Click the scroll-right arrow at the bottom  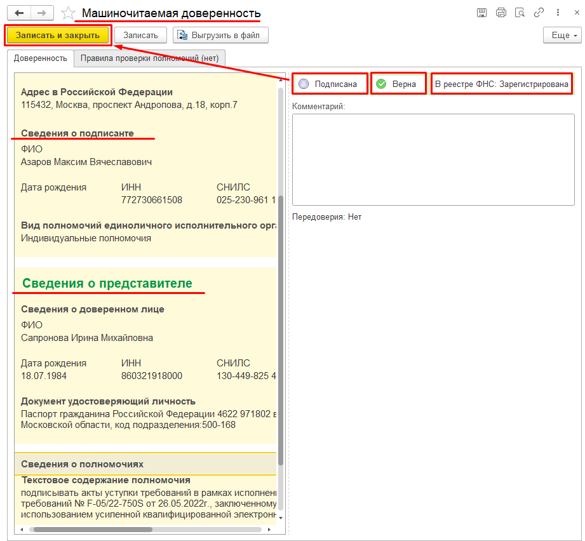click(x=269, y=530)
